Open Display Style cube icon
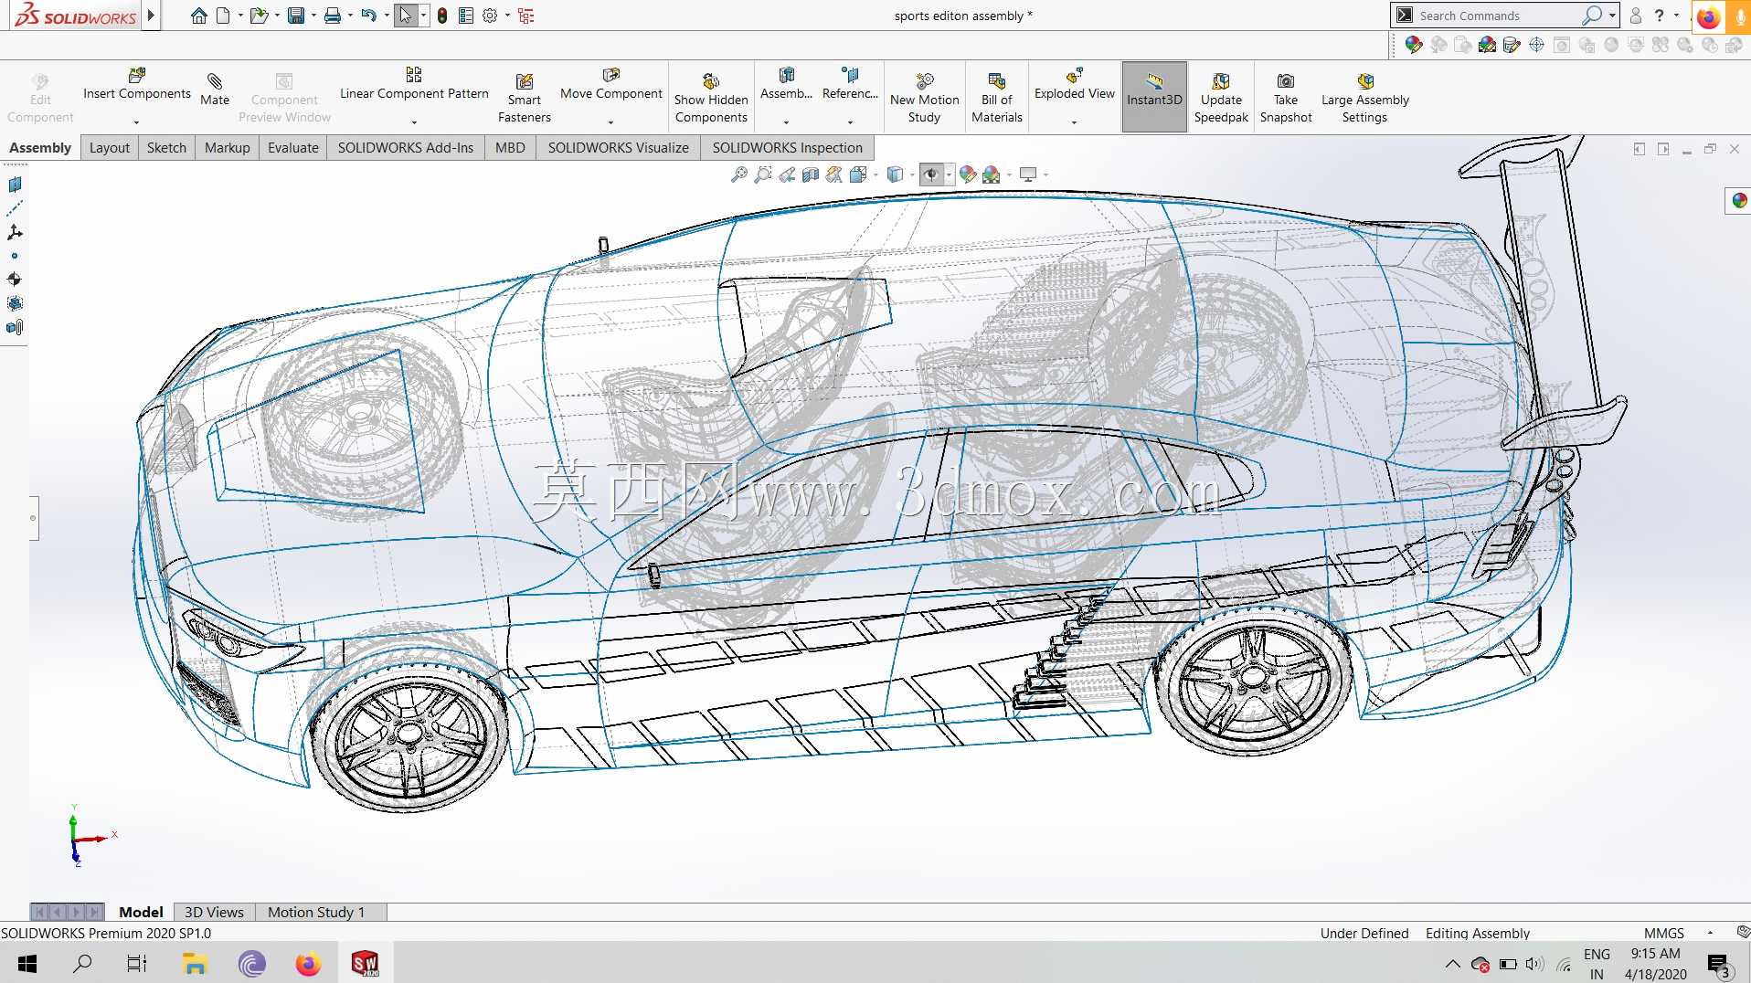1751x983 pixels. [895, 174]
